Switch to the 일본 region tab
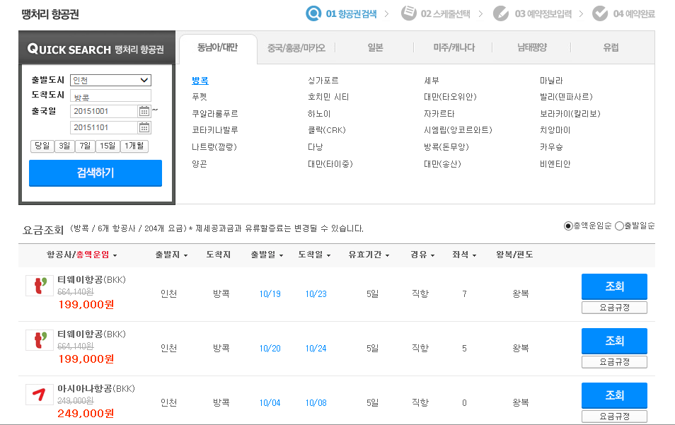675x425 pixels. [x=375, y=48]
